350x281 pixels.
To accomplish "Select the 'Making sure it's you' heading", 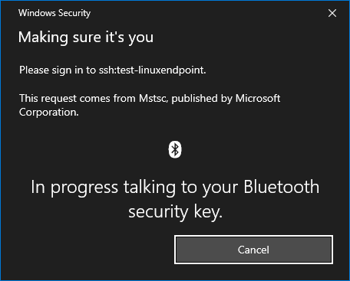I will tap(86, 38).
